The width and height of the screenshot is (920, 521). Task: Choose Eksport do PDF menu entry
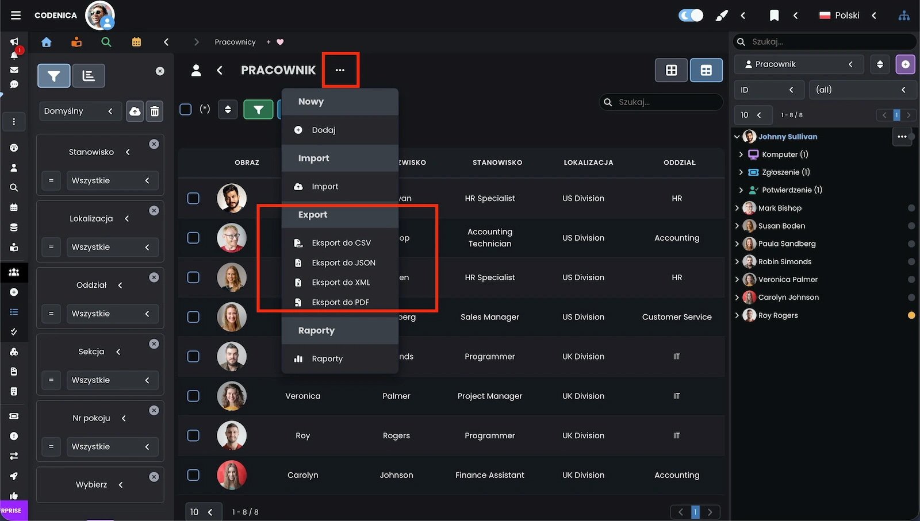[340, 302]
